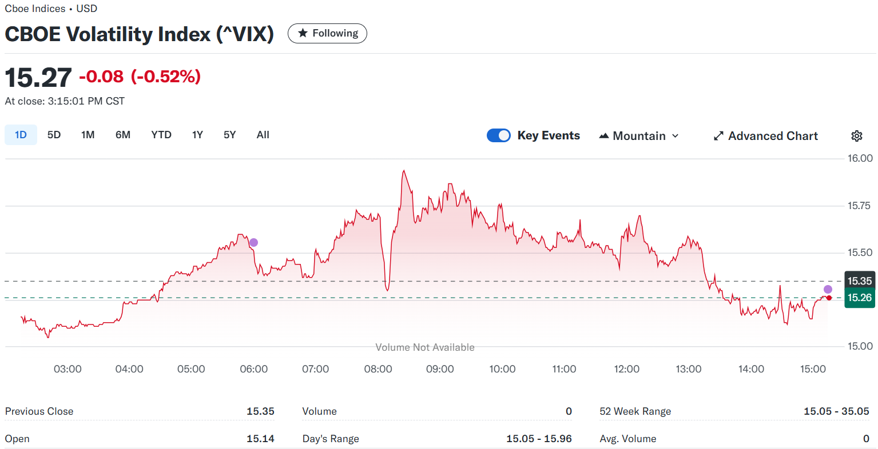Screen dimensions: 878x449
Task: Select the 1D time range tab
Action: [x=21, y=135]
